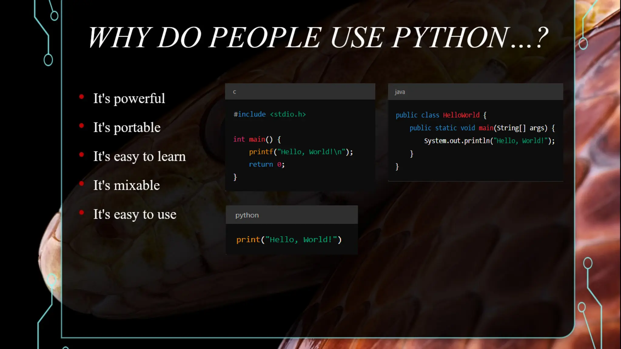This screenshot has width=621, height=349.
Task: Click the slide title about Python
Action: pos(318,38)
